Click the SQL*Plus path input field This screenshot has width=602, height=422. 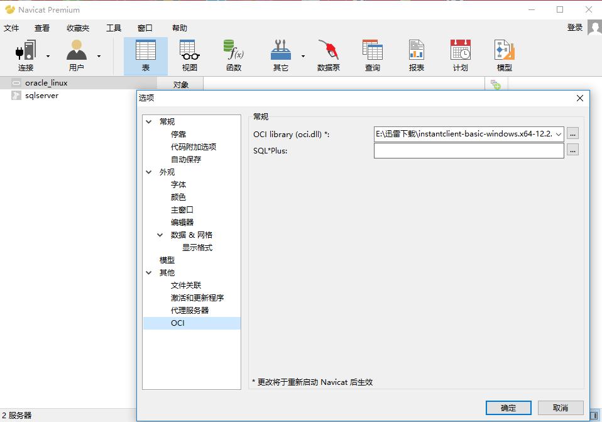469,151
